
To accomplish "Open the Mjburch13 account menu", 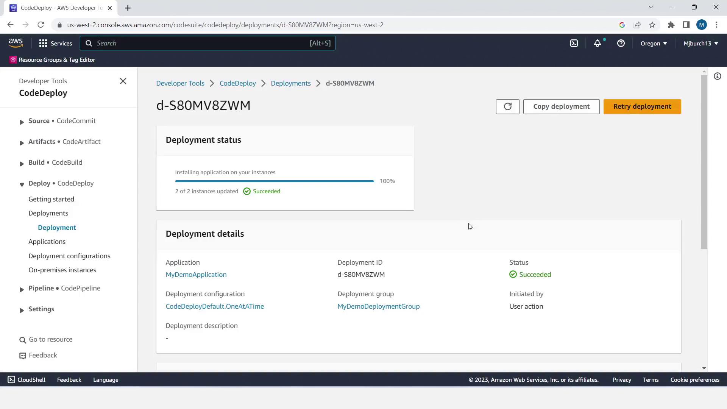I will [700, 43].
